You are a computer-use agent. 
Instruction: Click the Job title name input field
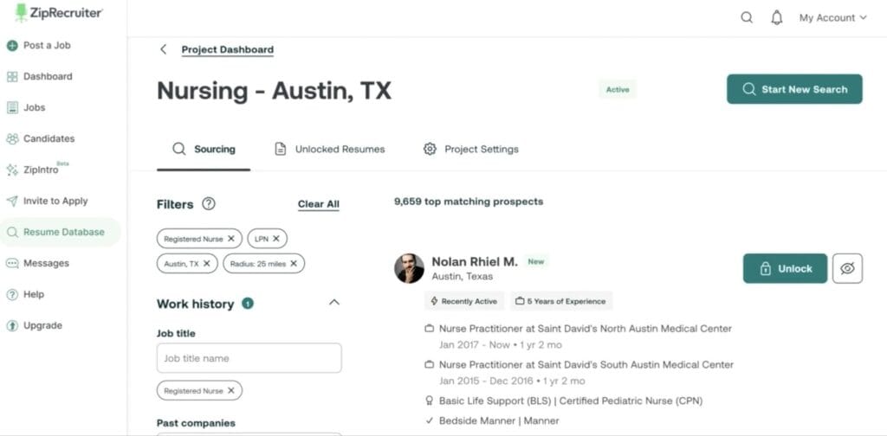[x=249, y=358]
